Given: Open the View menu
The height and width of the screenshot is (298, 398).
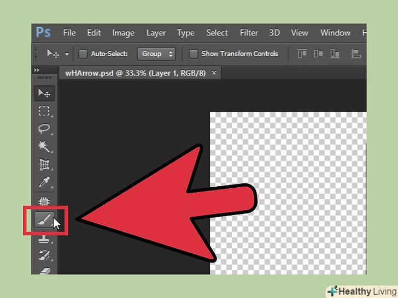Looking at the screenshot, I should click(300, 33).
